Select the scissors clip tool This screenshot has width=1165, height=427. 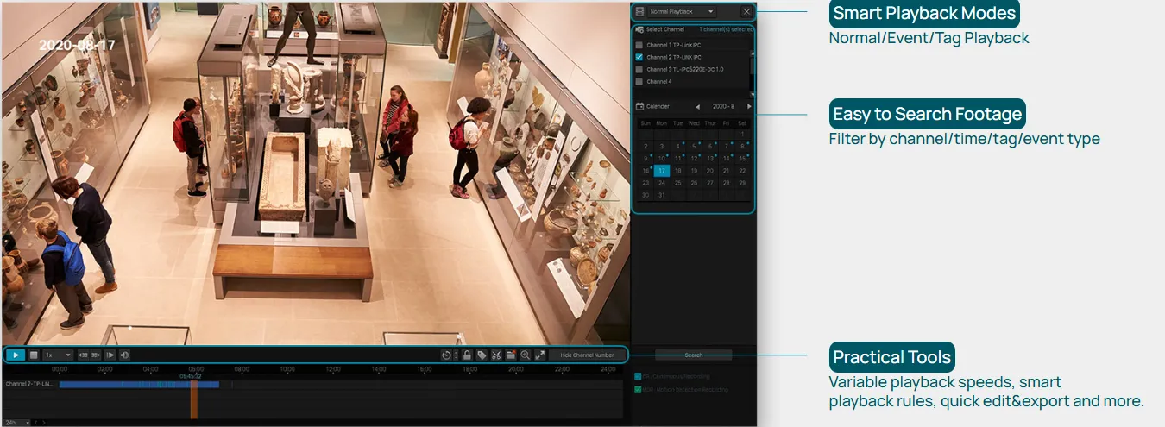[x=496, y=355]
